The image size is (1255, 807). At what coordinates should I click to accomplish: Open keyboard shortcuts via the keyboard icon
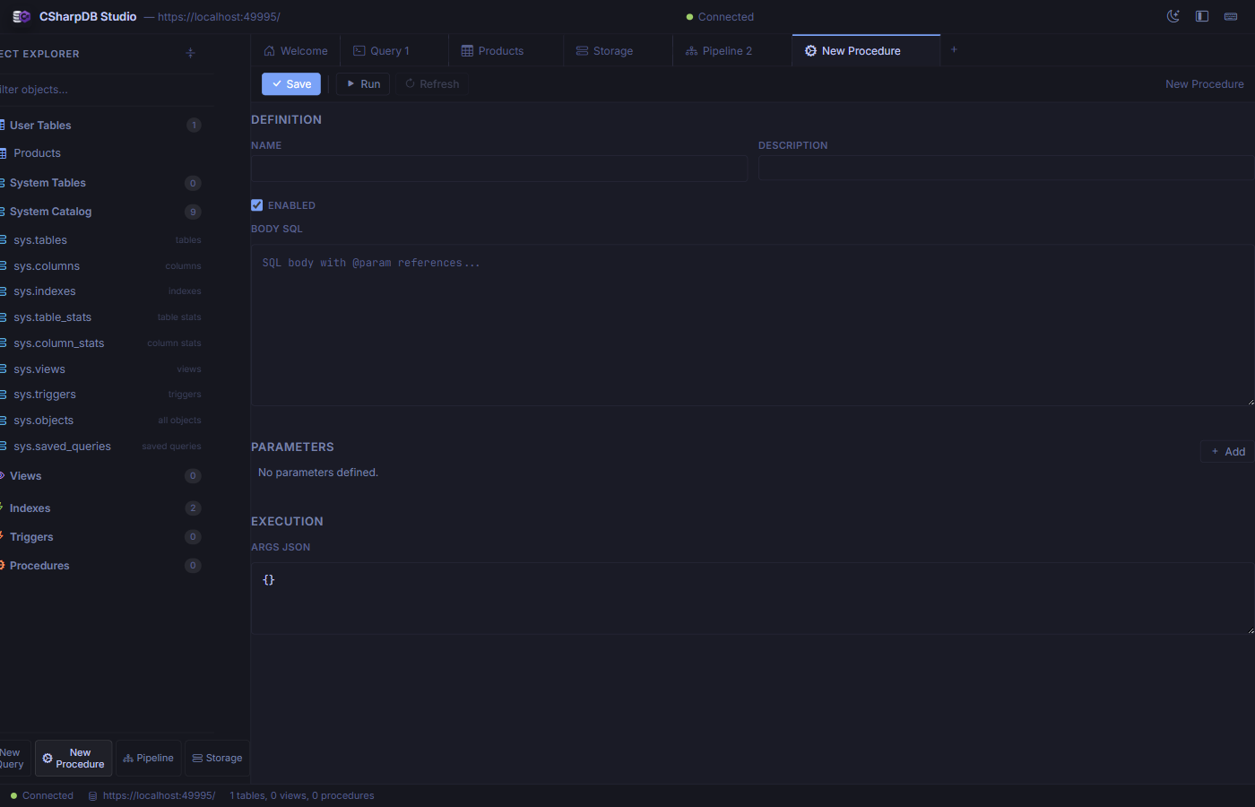1230,16
